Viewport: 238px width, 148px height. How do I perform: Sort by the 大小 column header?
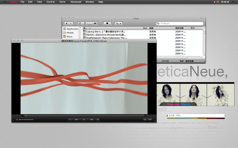(x=138, y=28)
